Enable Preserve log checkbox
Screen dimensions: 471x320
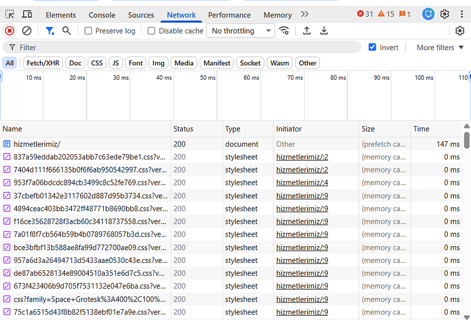(88, 31)
